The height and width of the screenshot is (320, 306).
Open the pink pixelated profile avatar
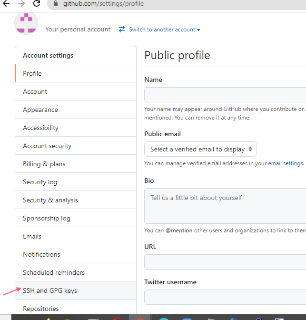coord(26,23)
